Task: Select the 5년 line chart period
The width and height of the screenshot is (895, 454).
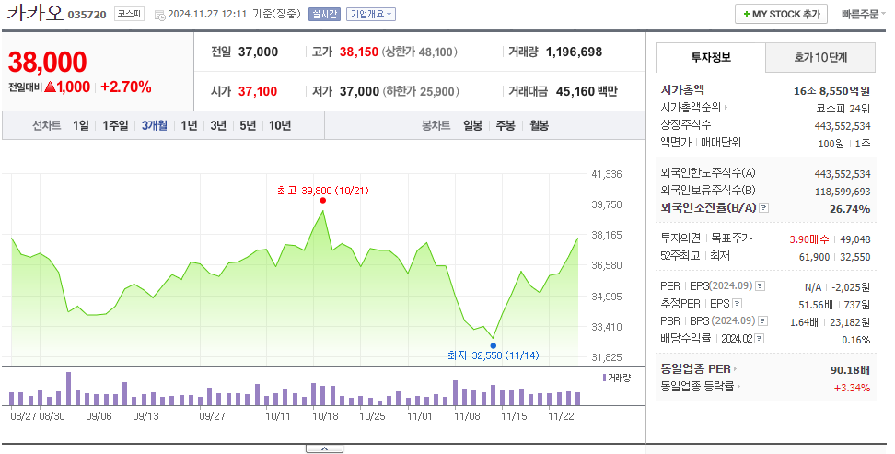Action: [x=248, y=125]
